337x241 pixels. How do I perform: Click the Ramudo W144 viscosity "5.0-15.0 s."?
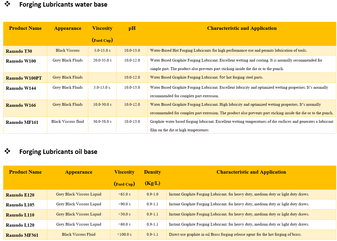(102, 87)
